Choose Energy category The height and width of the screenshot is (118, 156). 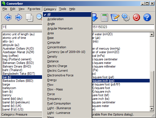click(x=67, y=80)
